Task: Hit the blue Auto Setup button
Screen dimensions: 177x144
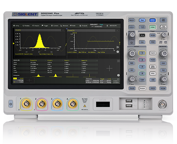Action: [x=152, y=20]
